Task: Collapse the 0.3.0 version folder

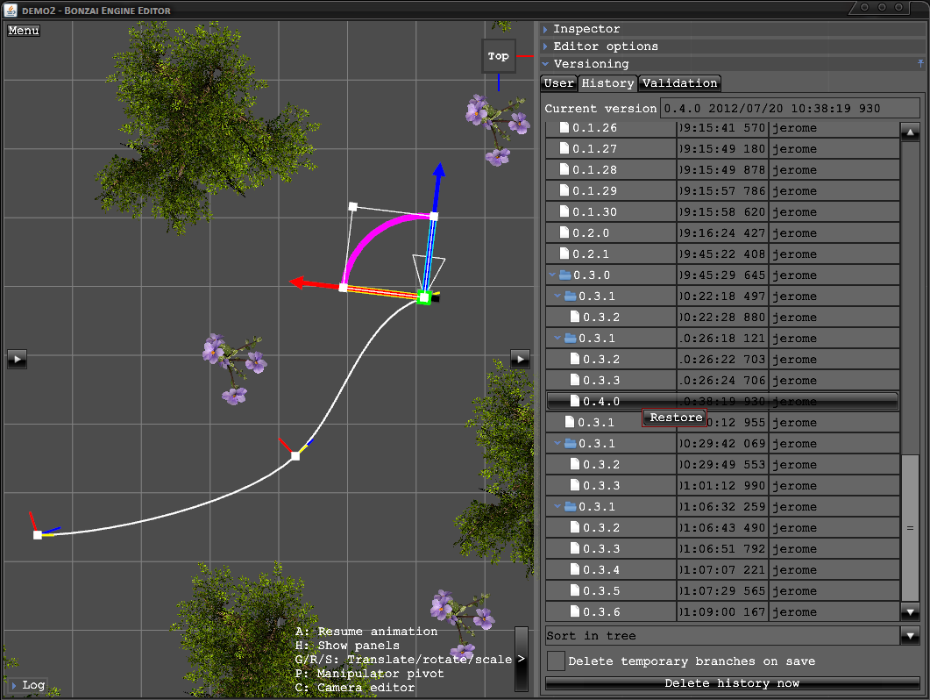Action: (x=553, y=275)
